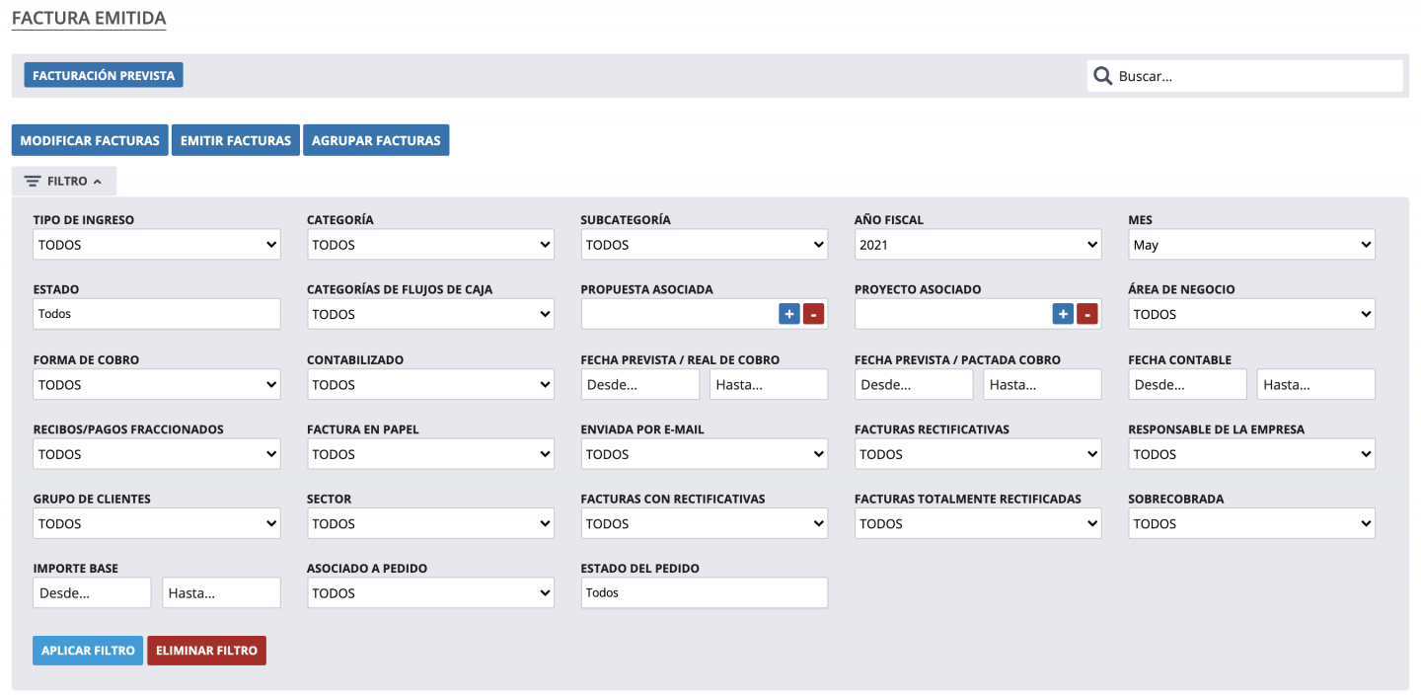This screenshot has height=699, width=1421.
Task: Open the Mes dropdown
Action: (1250, 245)
